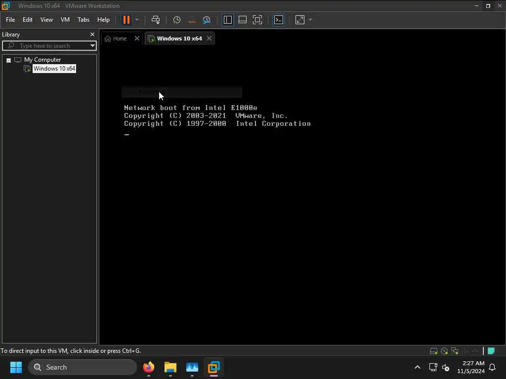The width and height of the screenshot is (506, 379).
Task: Revert the VM to its snapshot
Action: pos(192,20)
